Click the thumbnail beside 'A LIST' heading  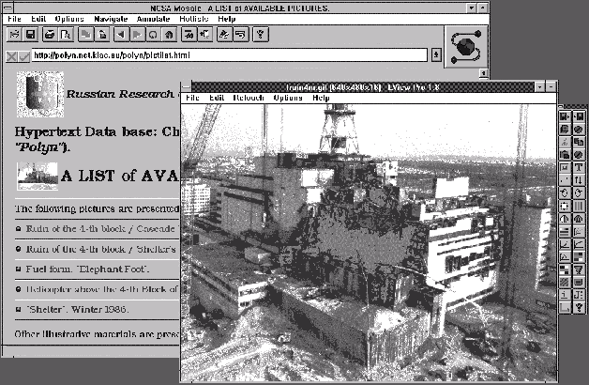[37, 175]
